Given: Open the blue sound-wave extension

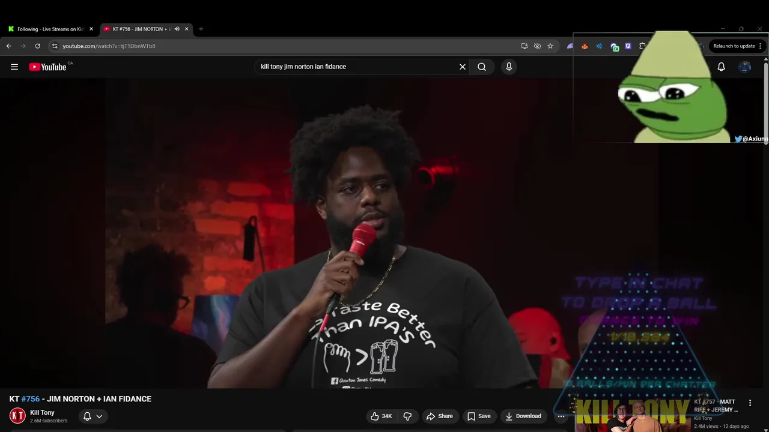Looking at the screenshot, I should click(599, 46).
